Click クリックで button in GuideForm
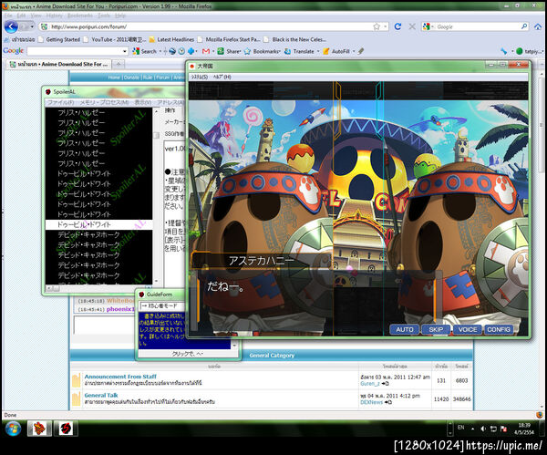 tap(188, 354)
